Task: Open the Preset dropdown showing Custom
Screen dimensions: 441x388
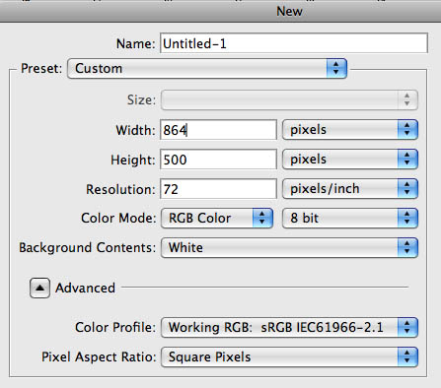Action: tap(207, 69)
